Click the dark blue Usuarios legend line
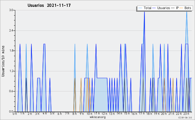 click(x=154, y=8)
